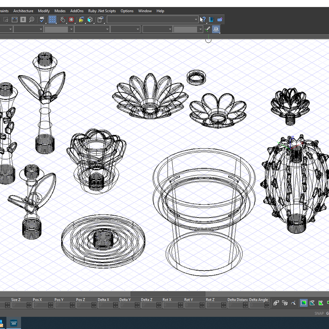329x329 pixels.
Task: Open the AddOns menu
Action: 77,11
